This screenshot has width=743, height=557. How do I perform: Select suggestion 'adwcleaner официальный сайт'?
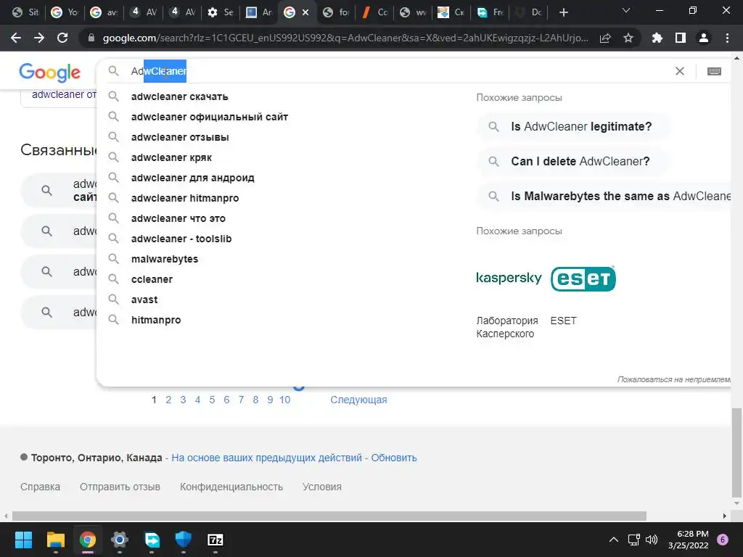point(210,117)
